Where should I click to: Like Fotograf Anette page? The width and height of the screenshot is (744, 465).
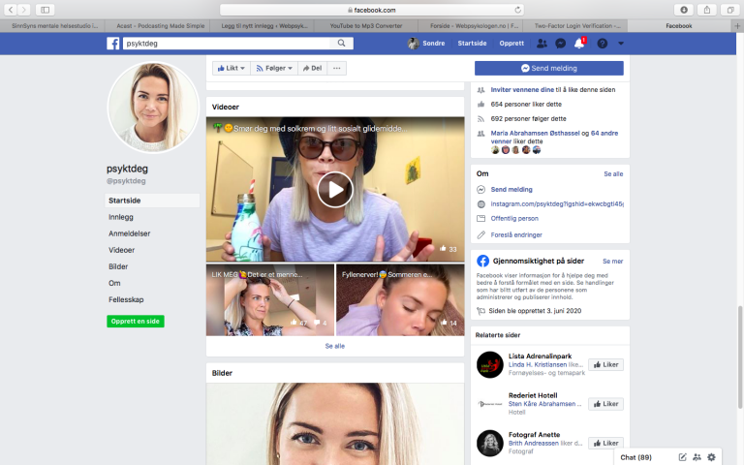click(605, 443)
